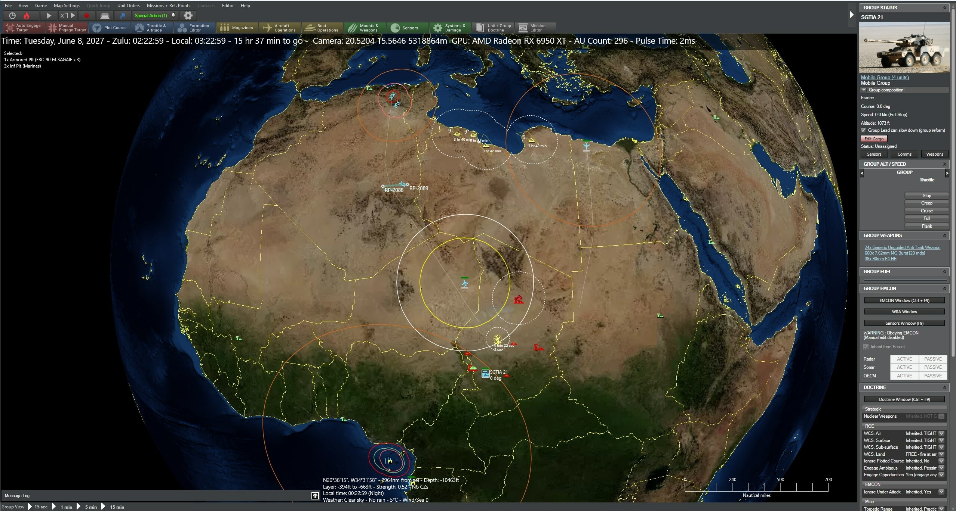
Task: Open the WCS, Land doctrine dropdown
Action: (941, 454)
